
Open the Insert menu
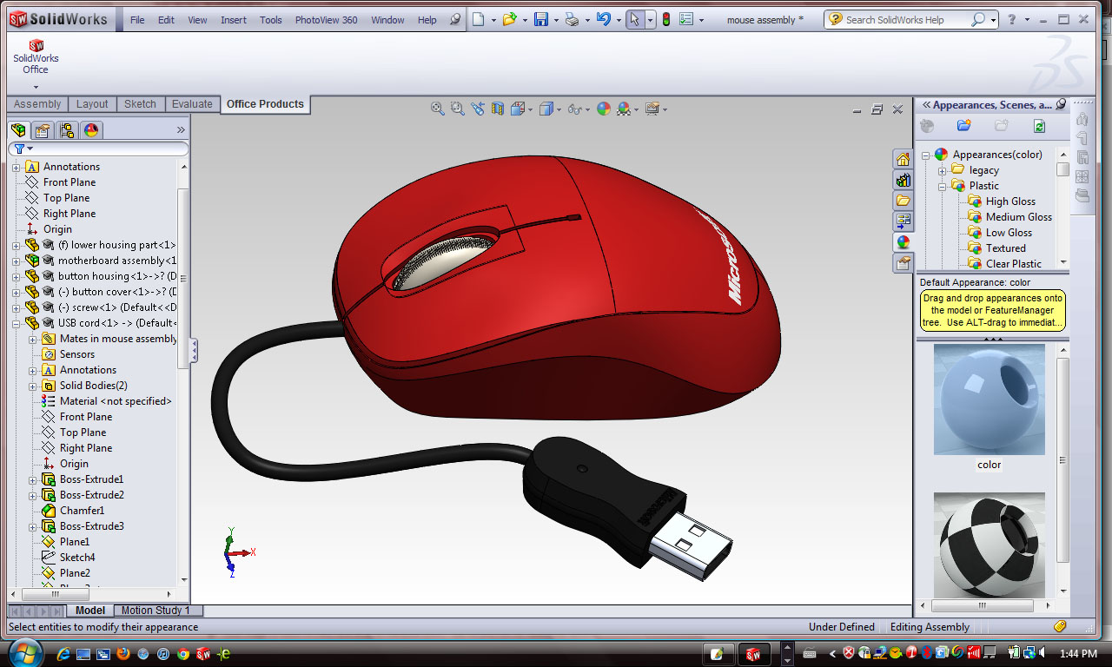coord(234,20)
